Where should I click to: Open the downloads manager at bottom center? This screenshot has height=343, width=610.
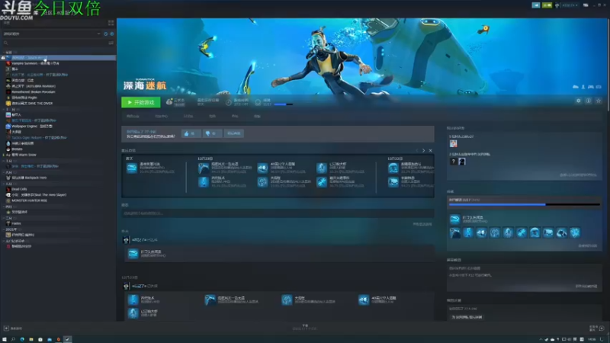coord(305,328)
